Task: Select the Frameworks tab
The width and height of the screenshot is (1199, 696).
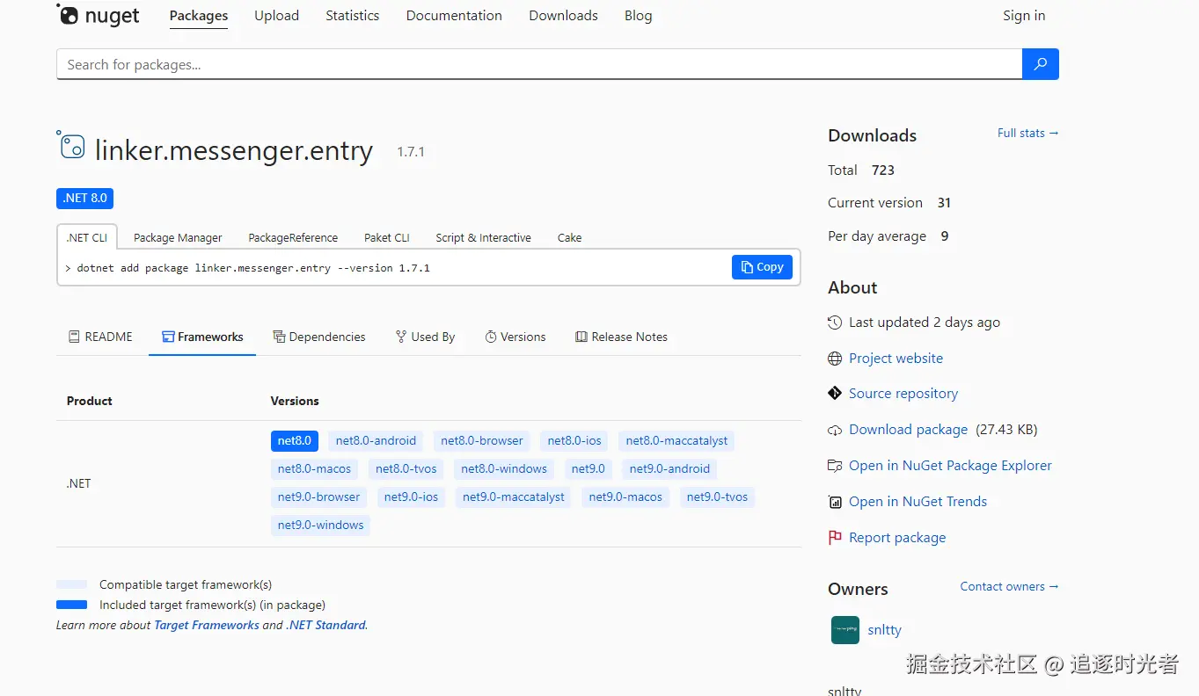Action: pos(202,337)
